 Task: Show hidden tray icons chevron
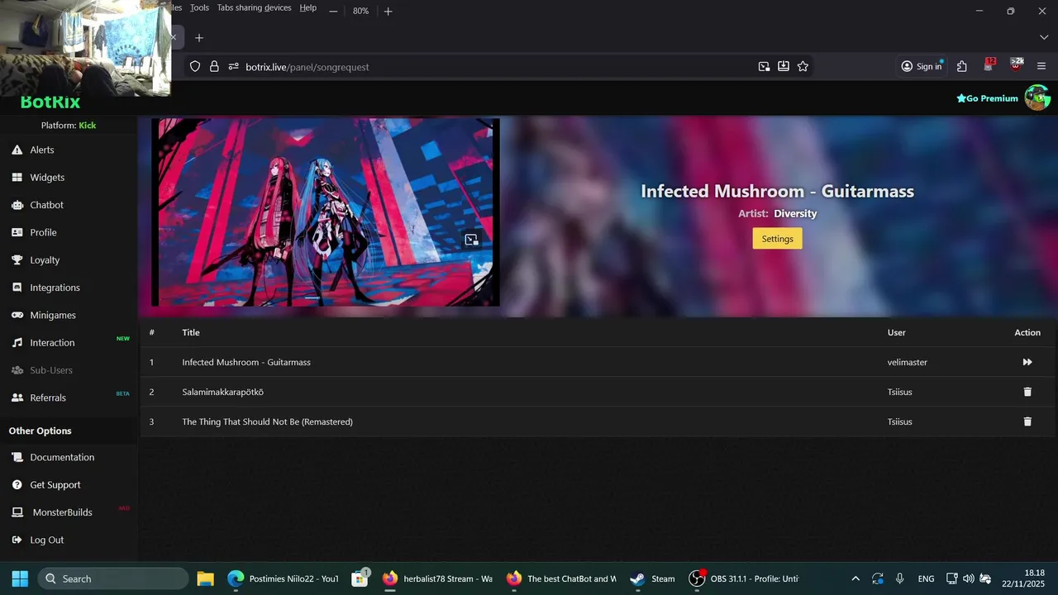pos(855,578)
